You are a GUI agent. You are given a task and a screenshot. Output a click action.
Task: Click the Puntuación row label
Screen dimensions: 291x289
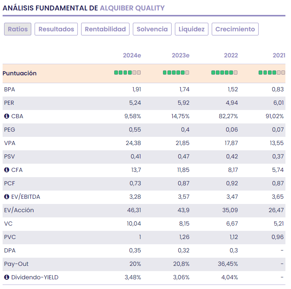(19, 73)
